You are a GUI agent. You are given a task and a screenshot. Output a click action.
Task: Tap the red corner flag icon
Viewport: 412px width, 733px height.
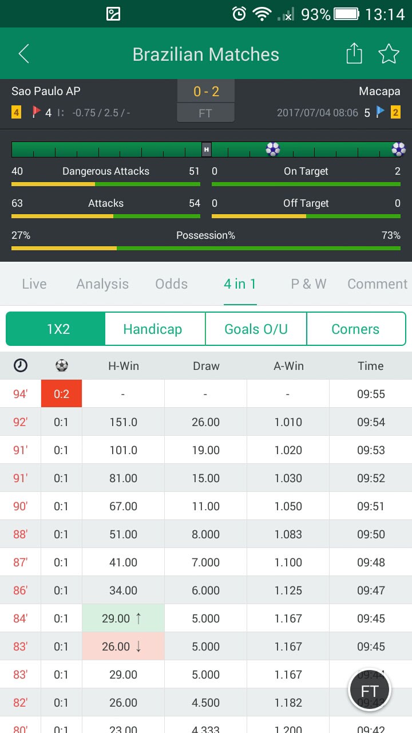(x=37, y=112)
